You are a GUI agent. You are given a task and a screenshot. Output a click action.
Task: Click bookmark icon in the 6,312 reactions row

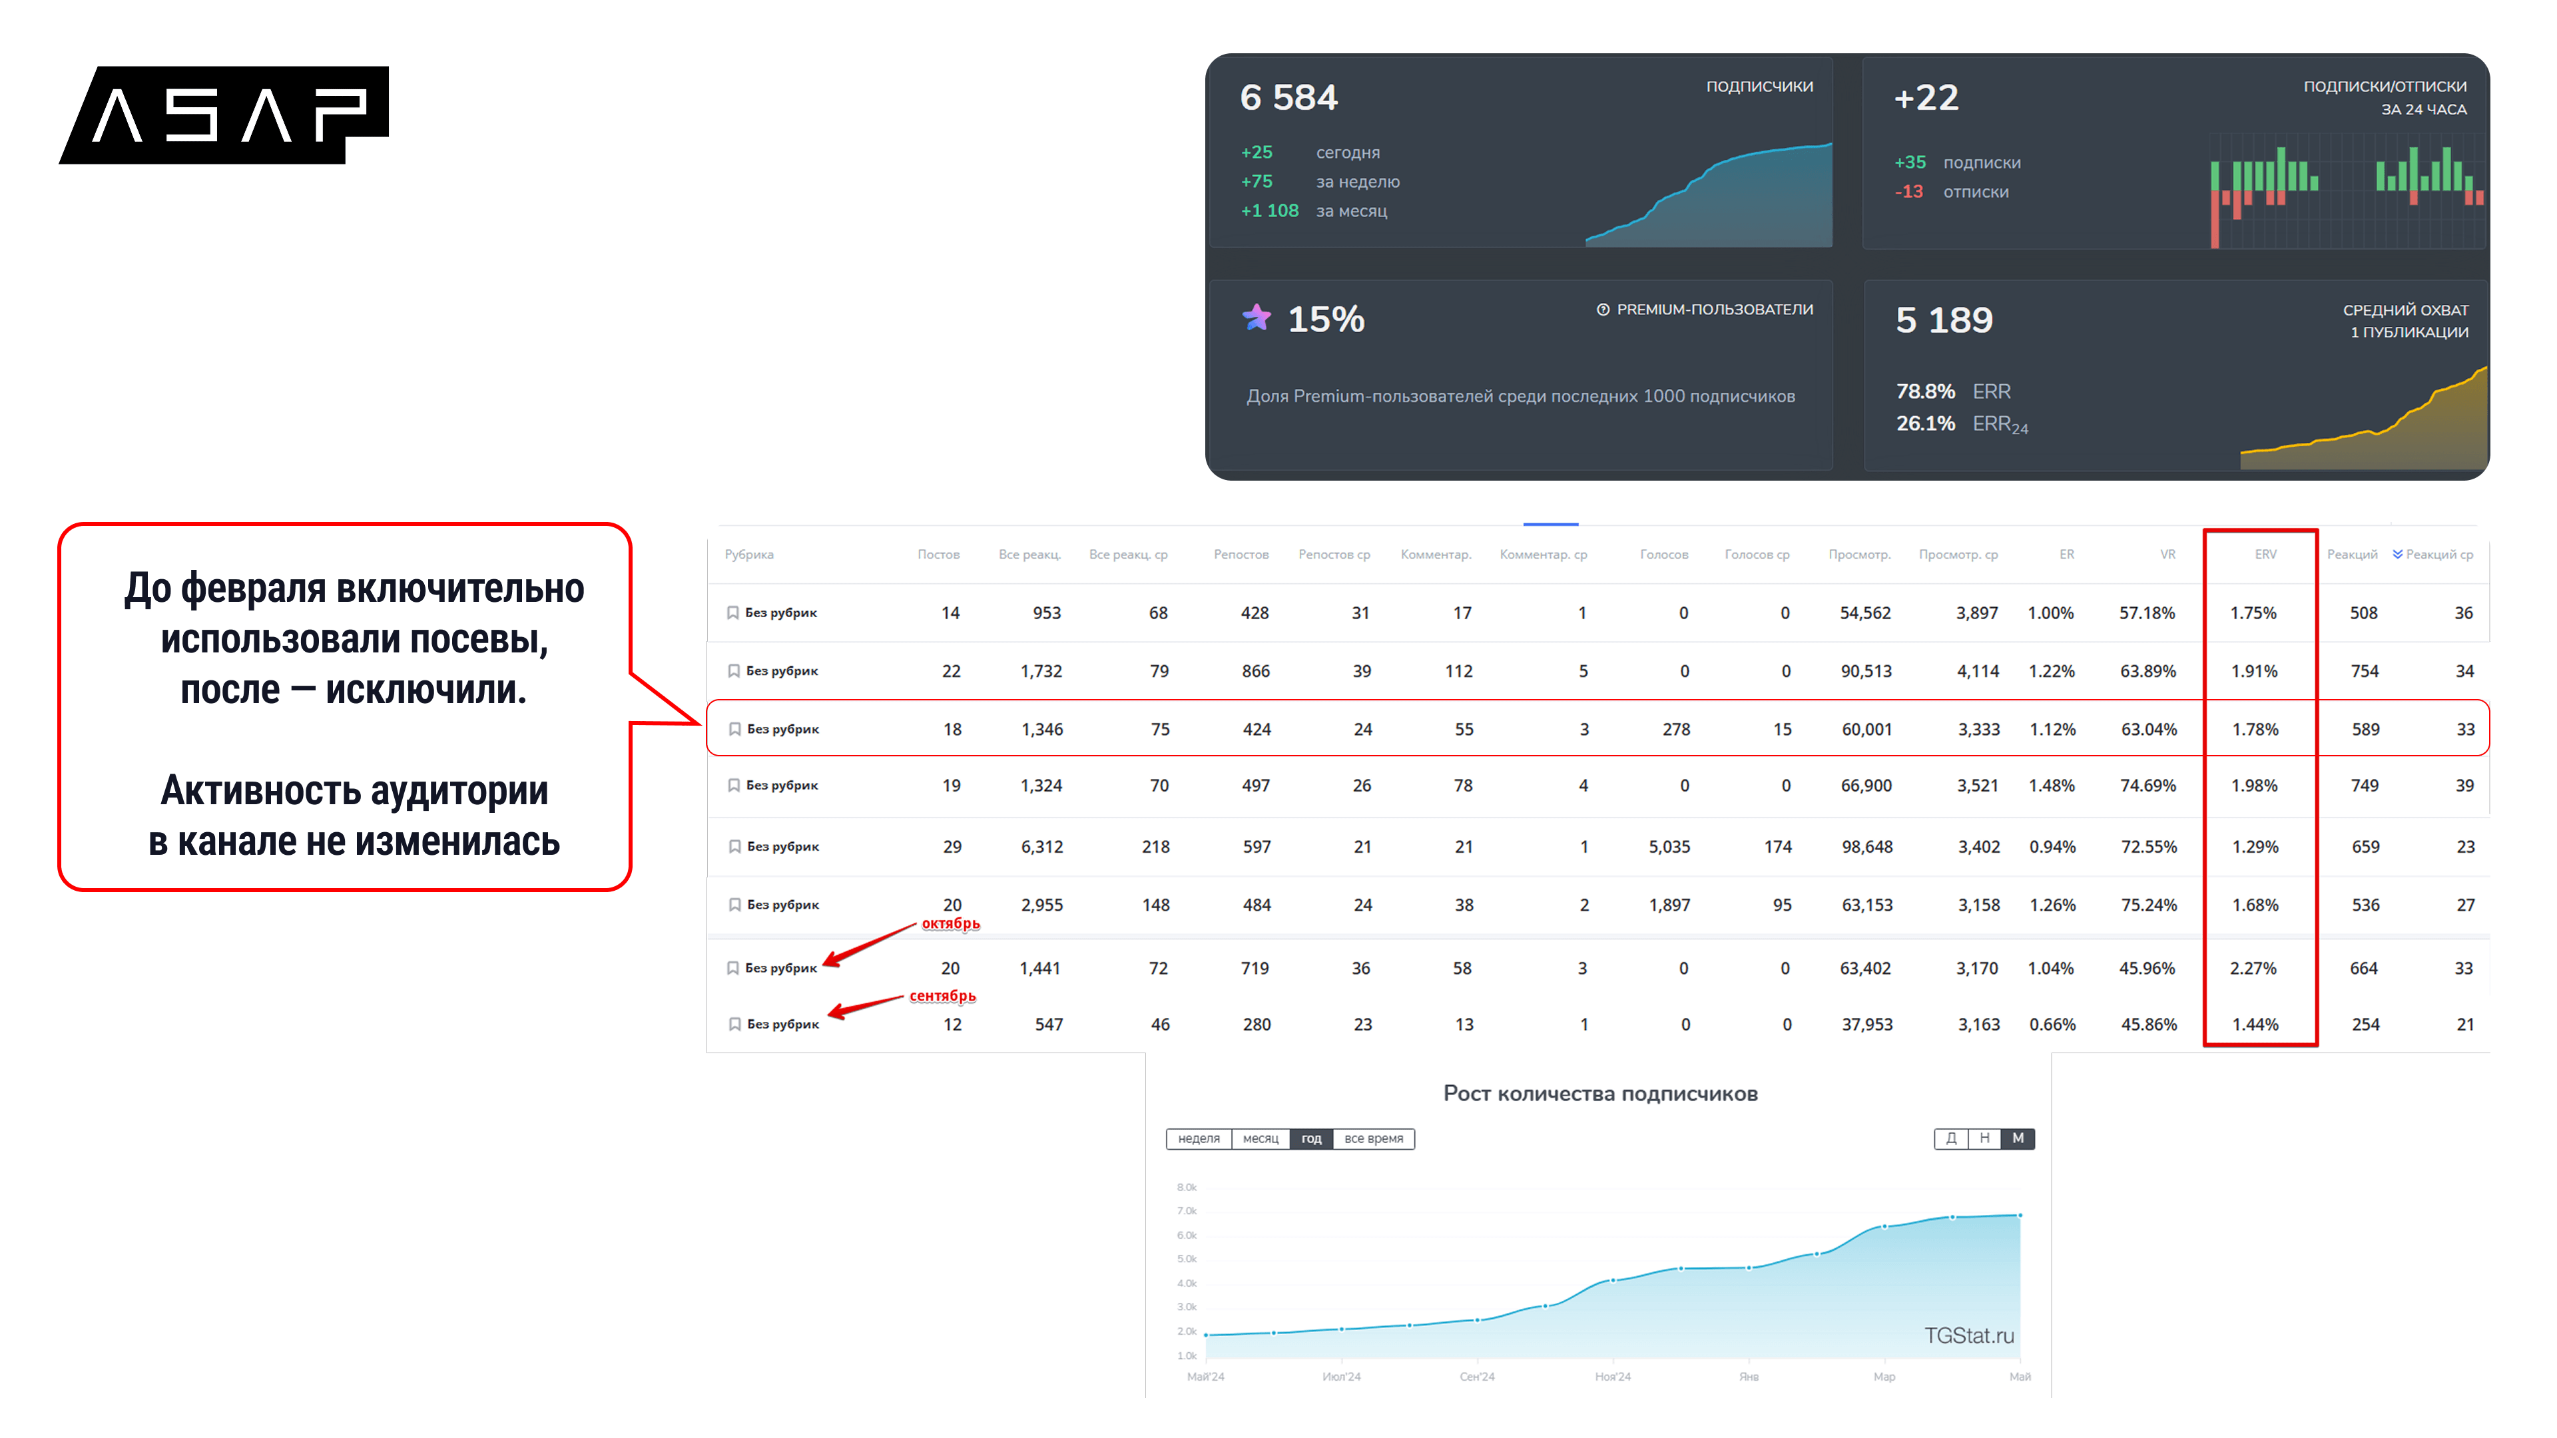(734, 847)
